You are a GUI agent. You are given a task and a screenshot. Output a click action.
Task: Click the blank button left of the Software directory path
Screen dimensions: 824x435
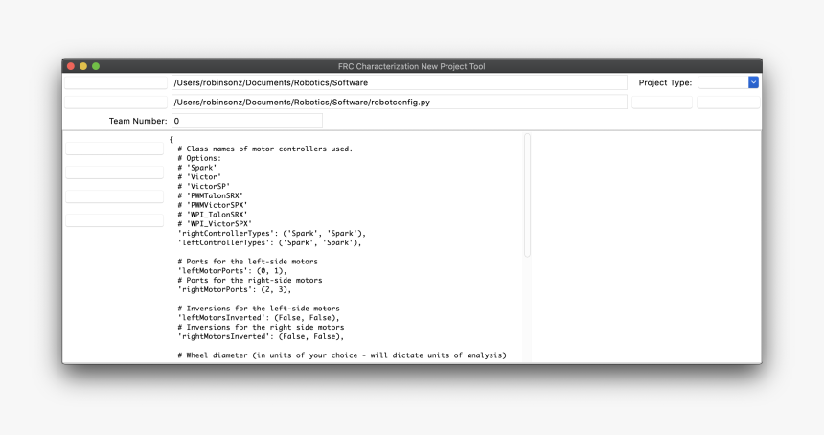[116, 82]
